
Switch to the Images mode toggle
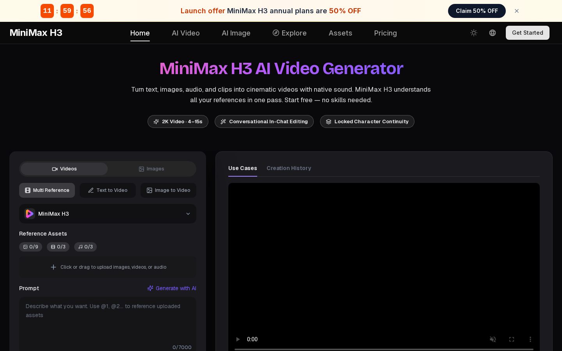click(151, 169)
